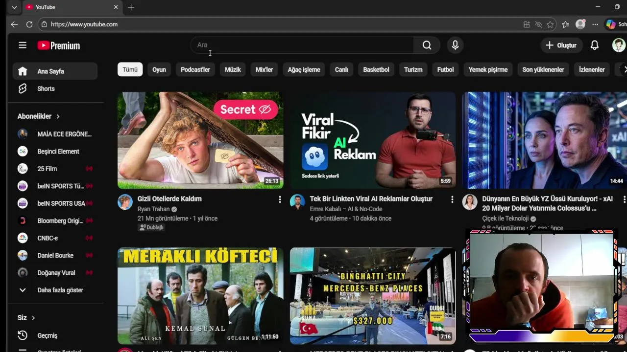Image resolution: width=627 pixels, height=352 pixels.
Task: Open a new browser tab
Action: (131, 7)
